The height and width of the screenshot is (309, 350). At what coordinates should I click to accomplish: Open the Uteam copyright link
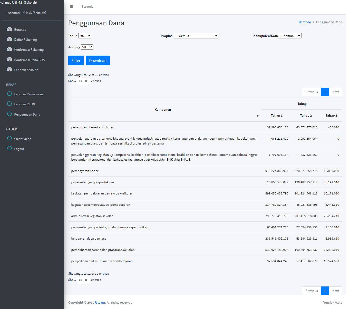tap(100, 302)
